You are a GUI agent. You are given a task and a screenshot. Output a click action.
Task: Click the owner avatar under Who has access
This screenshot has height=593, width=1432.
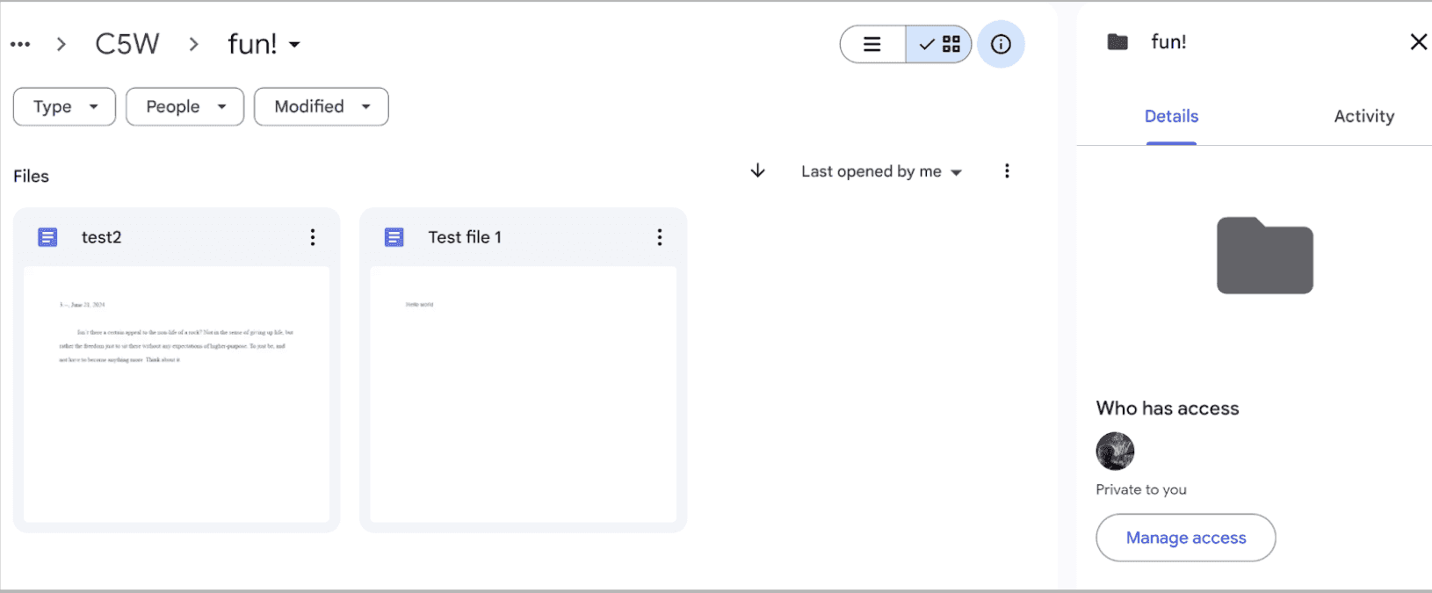(1115, 452)
